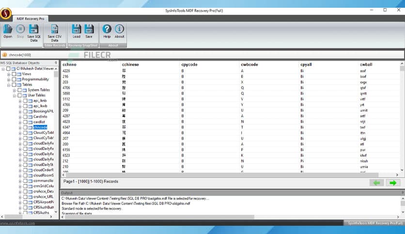The width and height of the screenshot is (405, 234).
Task: Collapse the root database tree node
Action: [x=3, y=69]
